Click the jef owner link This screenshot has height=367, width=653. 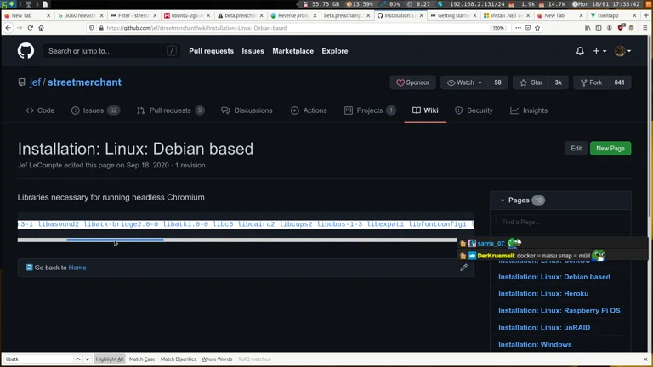coord(35,82)
